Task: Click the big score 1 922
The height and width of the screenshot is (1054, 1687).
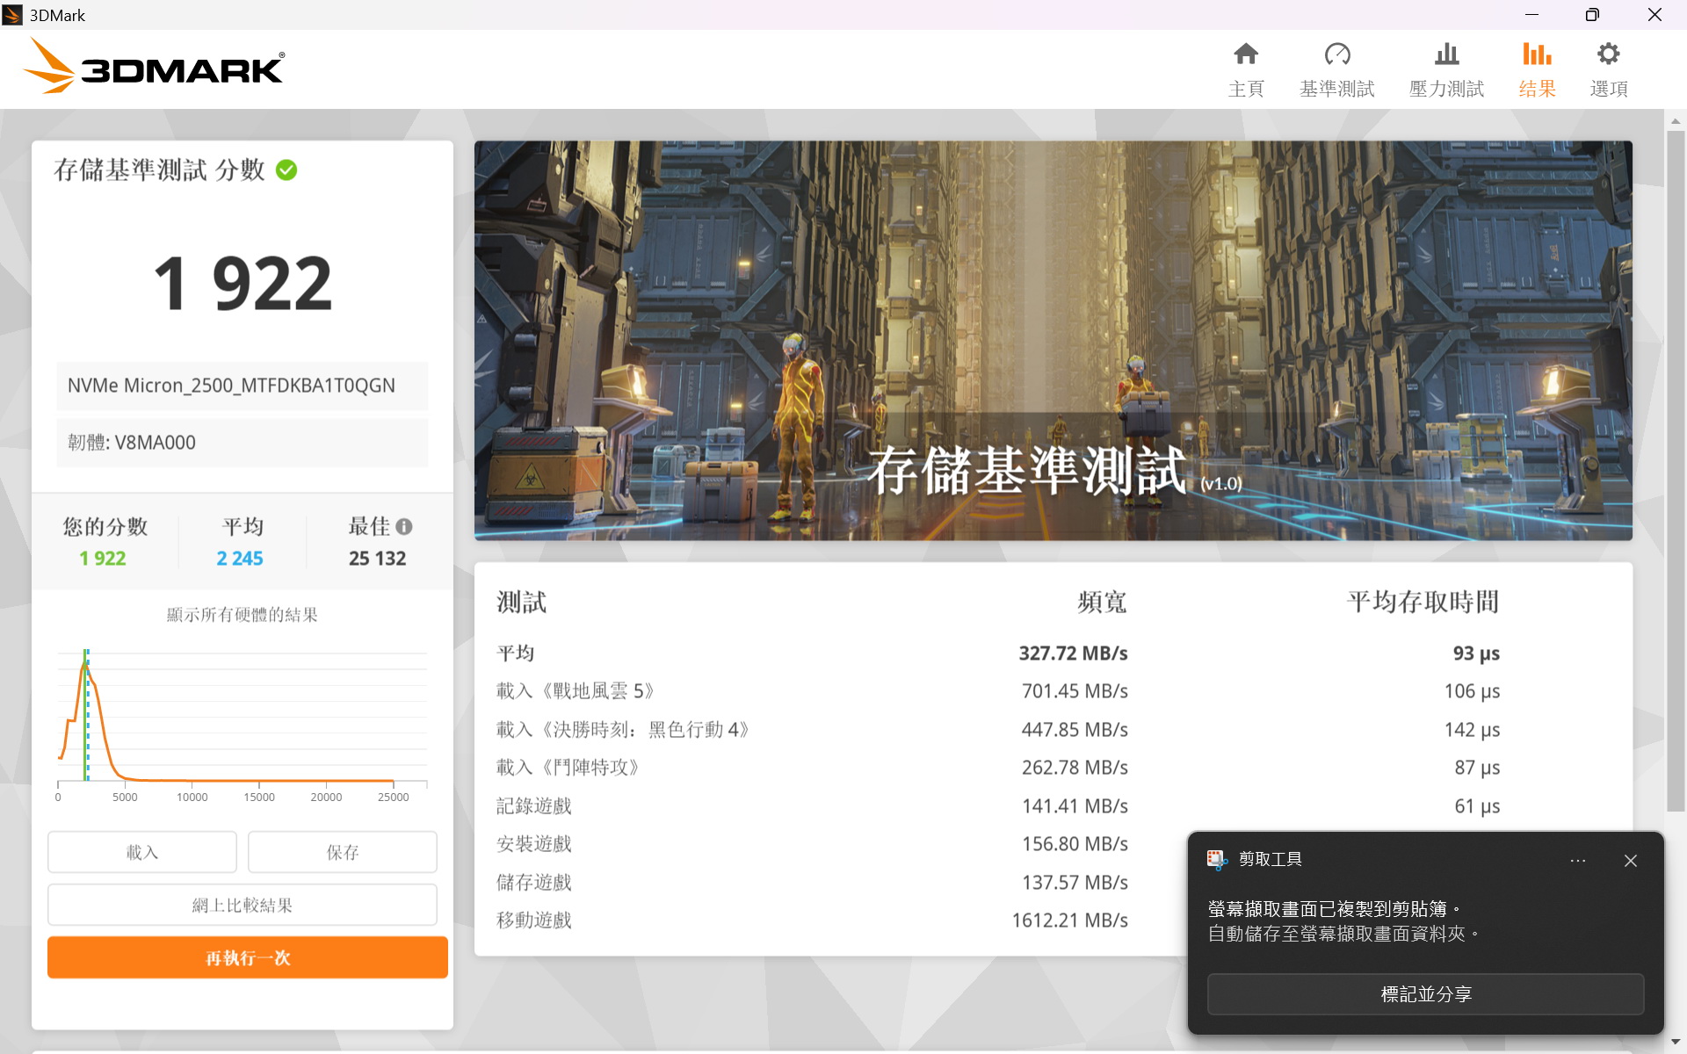Action: click(x=243, y=284)
